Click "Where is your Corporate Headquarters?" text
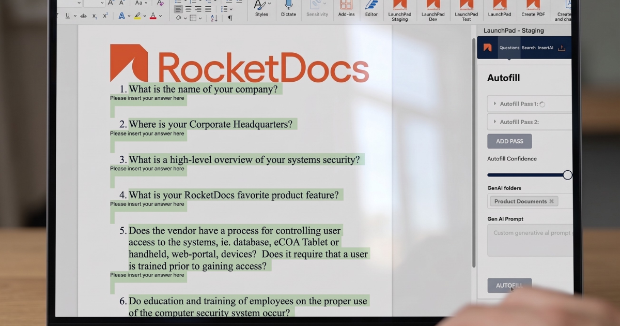 click(x=210, y=124)
